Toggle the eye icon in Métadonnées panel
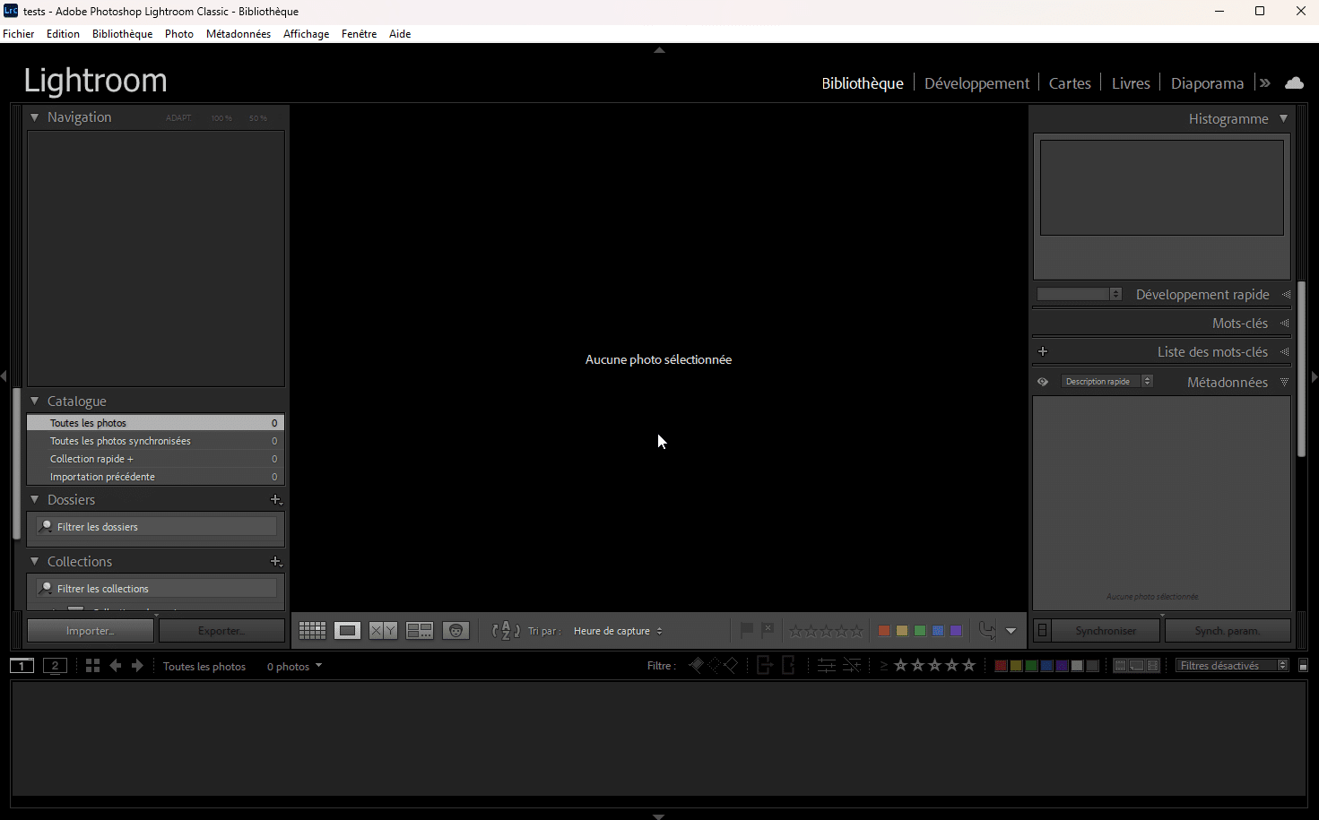Image resolution: width=1319 pixels, height=820 pixels. [x=1043, y=382]
